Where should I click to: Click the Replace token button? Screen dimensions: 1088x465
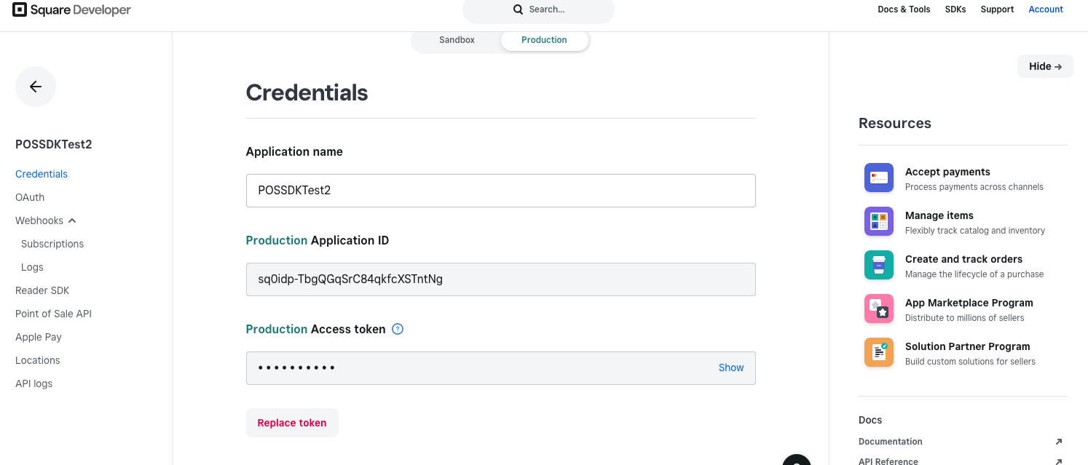coord(292,423)
